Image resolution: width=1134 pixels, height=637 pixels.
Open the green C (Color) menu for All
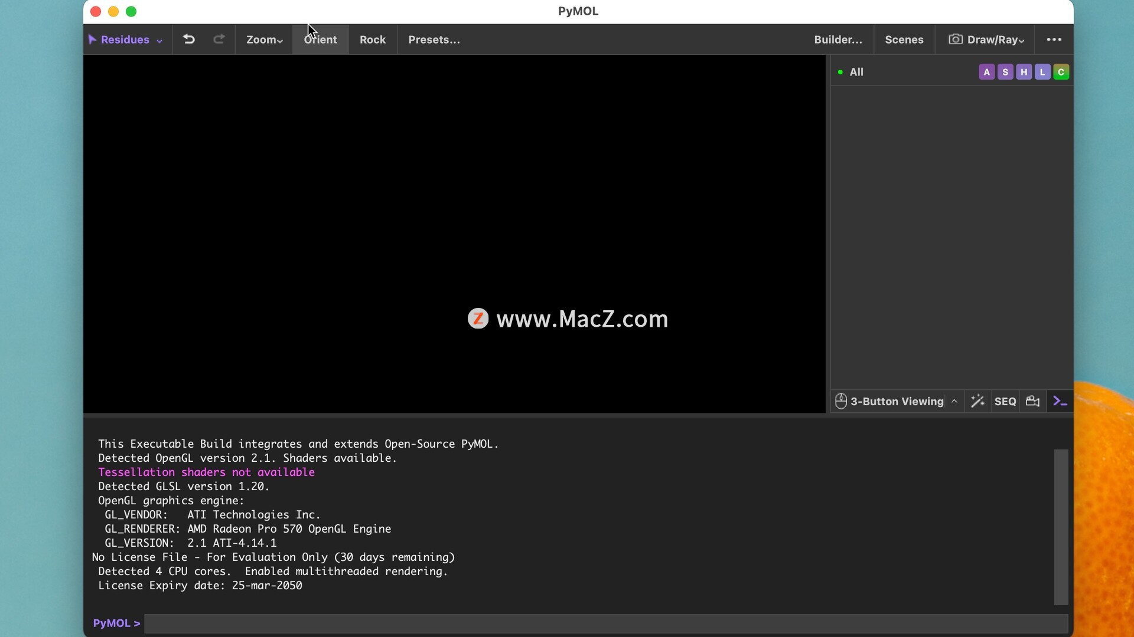pyautogui.click(x=1061, y=72)
